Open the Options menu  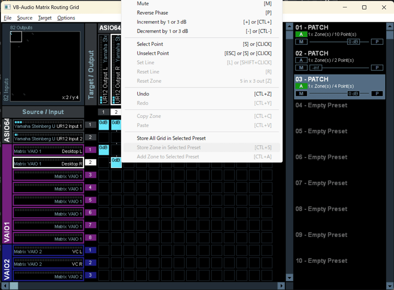(x=66, y=18)
